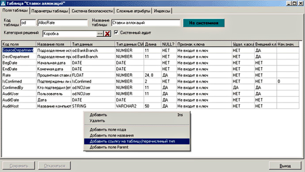
Task: Click Пользователь field name cell
Action: pos(53,94)
